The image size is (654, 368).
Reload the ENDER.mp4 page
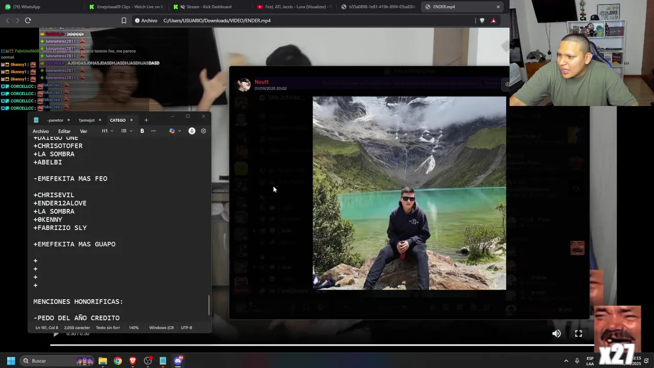pos(28,20)
